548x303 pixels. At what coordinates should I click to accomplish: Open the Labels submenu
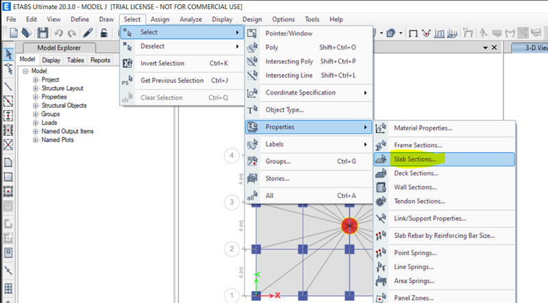pos(309,144)
